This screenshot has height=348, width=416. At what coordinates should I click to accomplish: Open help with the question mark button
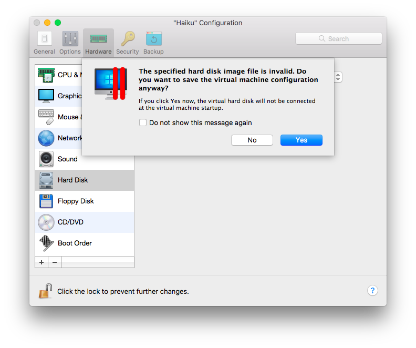pos(372,291)
